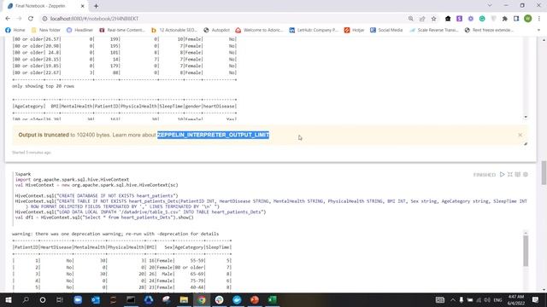Image resolution: width=547 pixels, height=307 pixels.
Task: Toggle editor visibility icon in %spark paragraph
Action: click(x=510, y=174)
